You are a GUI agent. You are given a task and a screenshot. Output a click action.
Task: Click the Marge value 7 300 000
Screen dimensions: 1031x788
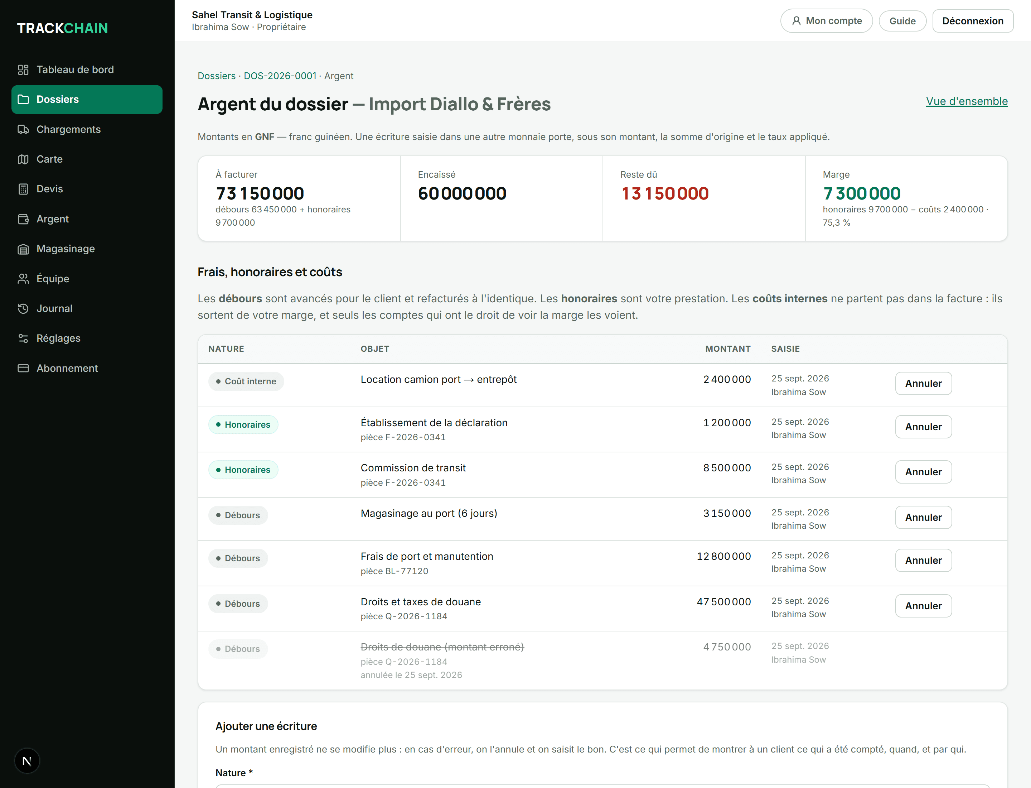862,194
